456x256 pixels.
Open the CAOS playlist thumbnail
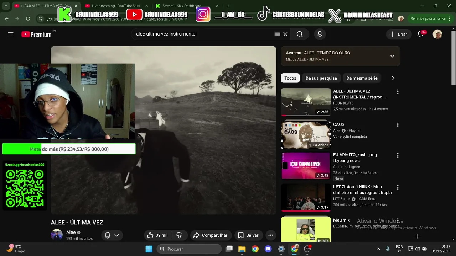coord(306,135)
